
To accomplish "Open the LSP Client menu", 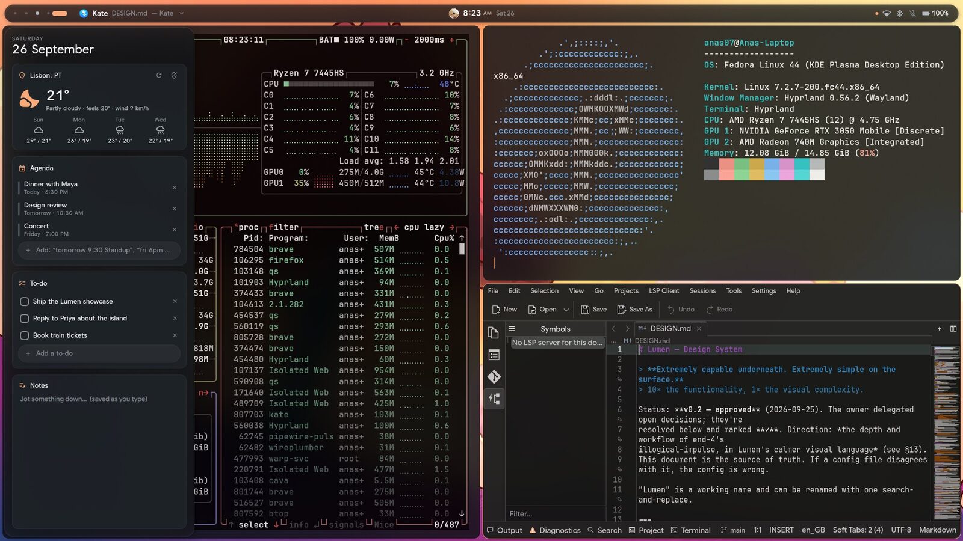I will (x=664, y=291).
